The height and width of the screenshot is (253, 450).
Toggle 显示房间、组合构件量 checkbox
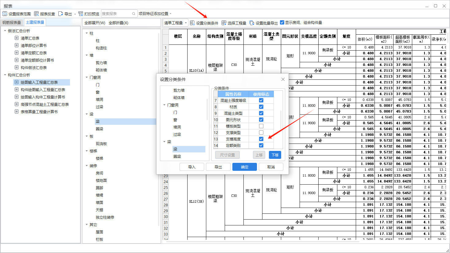(x=282, y=22)
